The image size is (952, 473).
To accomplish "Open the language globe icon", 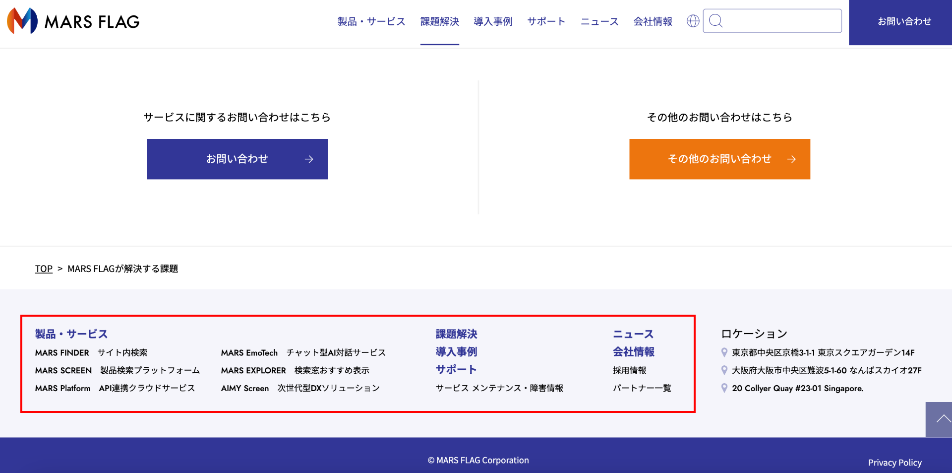I will (693, 21).
